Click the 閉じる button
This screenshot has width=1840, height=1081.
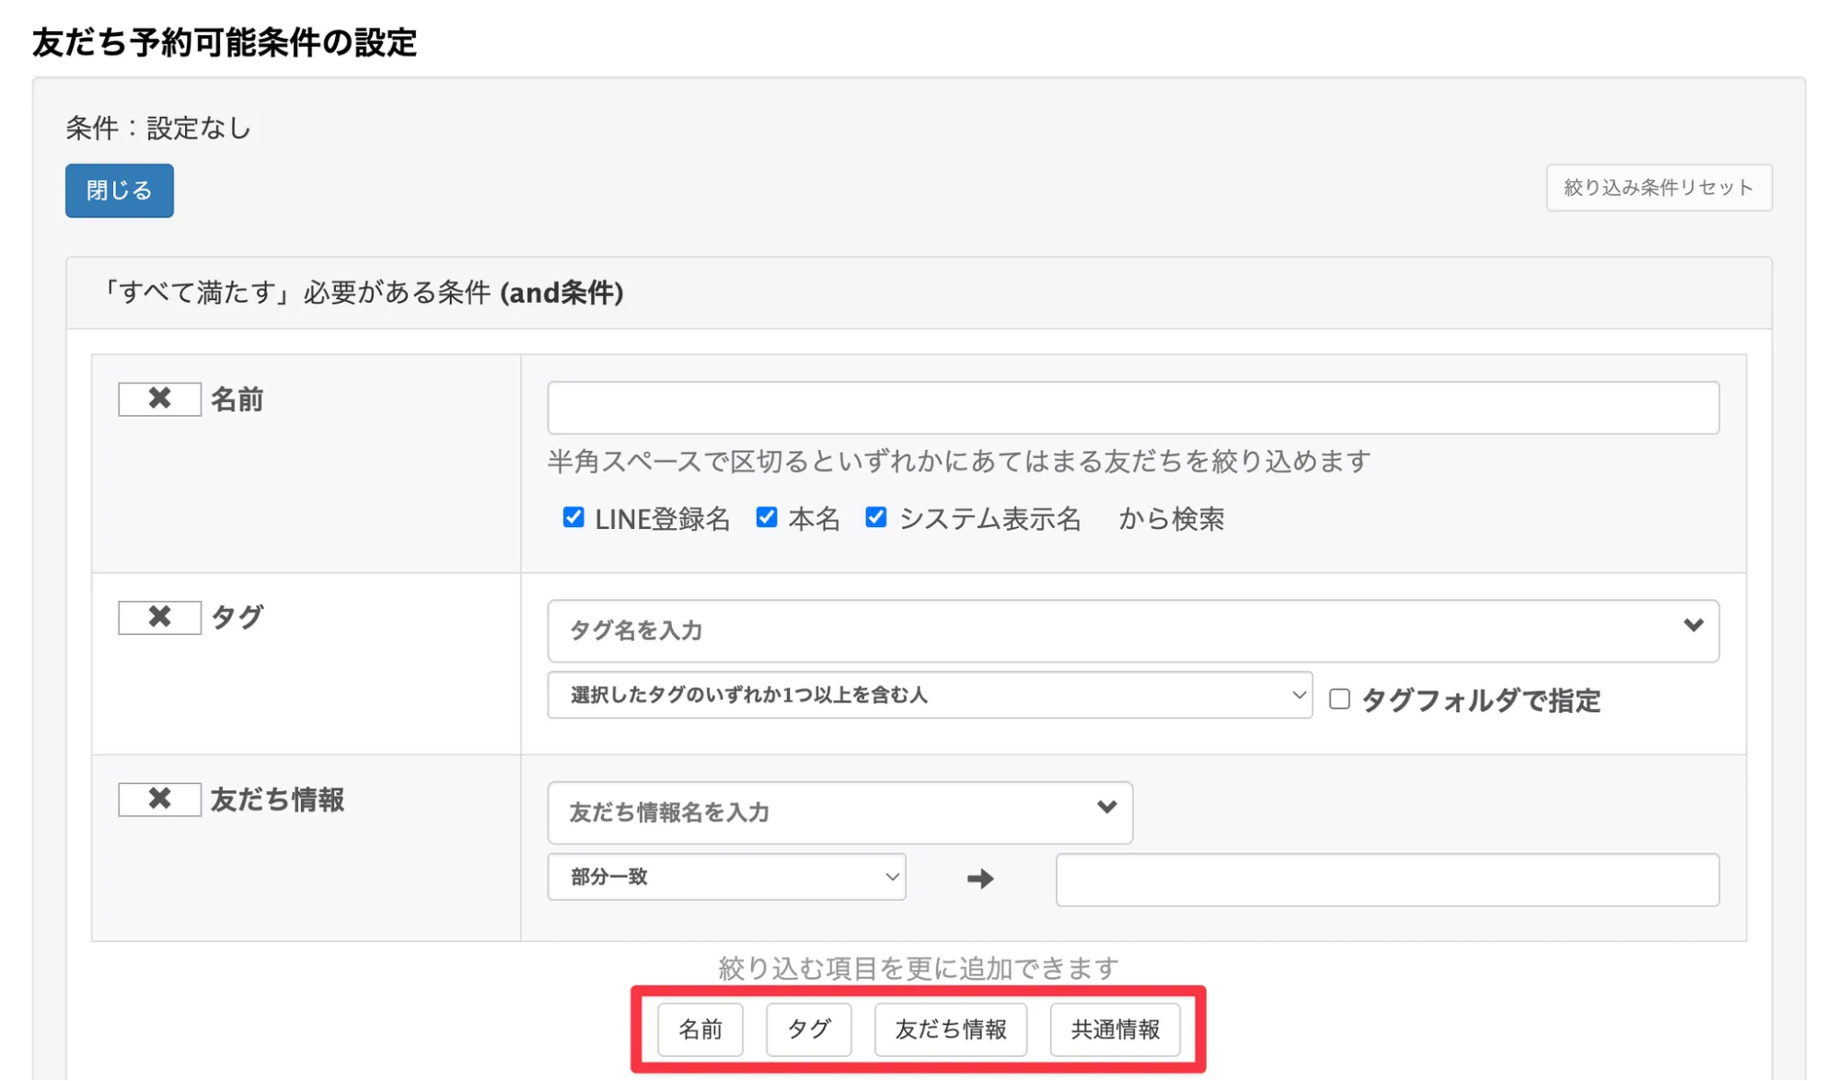coord(119,190)
